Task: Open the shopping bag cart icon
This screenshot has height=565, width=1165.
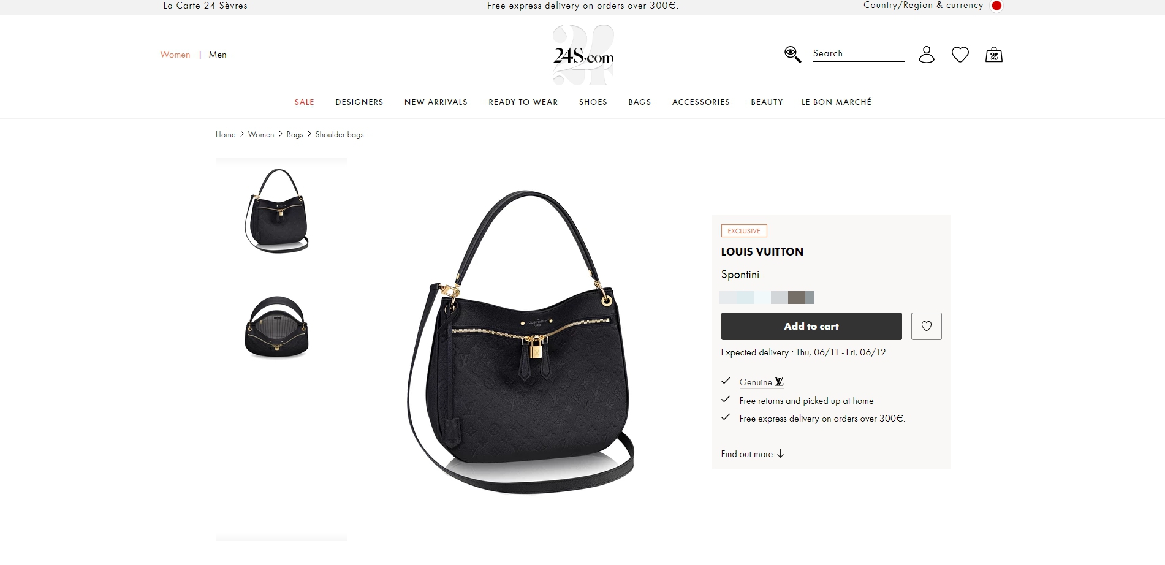Action: click(x=993, y=55)
